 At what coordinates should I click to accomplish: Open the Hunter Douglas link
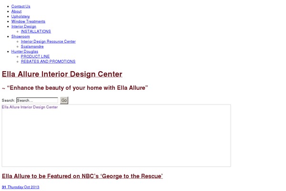25,52
